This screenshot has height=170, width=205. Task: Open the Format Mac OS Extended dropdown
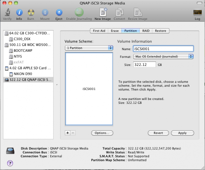click(x=163, y=57)
